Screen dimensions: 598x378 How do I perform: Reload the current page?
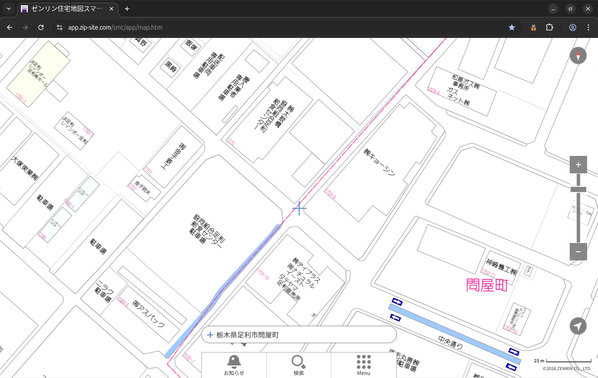coord(41,27)
